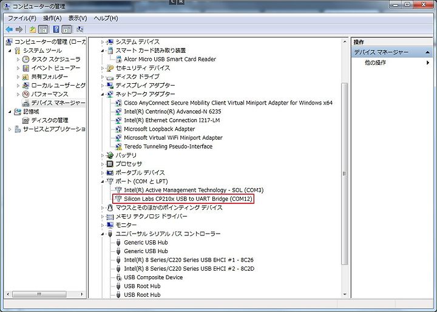Click the Back arrow toolbar icon

(9, 29)
